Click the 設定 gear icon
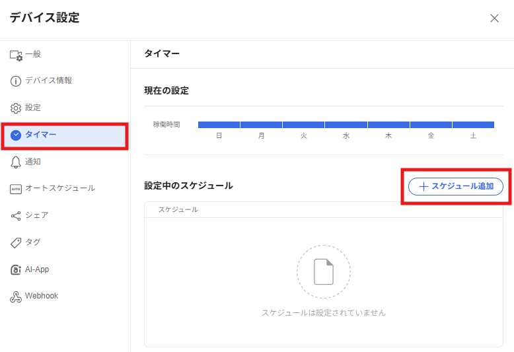 pyautogui.click(x=16, y=108)
